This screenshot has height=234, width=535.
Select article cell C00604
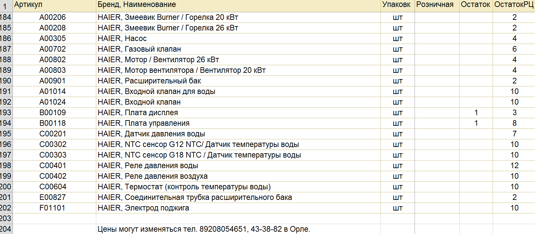coord(54,187)
